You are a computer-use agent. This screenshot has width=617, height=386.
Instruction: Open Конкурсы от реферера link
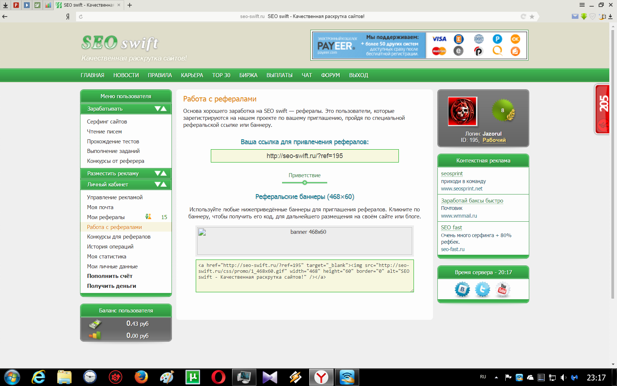[116, 161]
